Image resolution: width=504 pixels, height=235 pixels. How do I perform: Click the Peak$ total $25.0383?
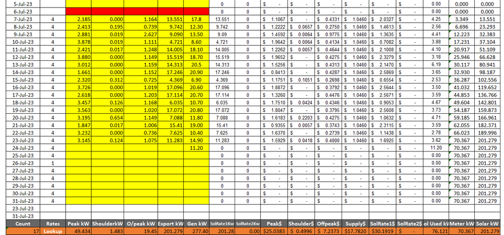coord(275,231)
